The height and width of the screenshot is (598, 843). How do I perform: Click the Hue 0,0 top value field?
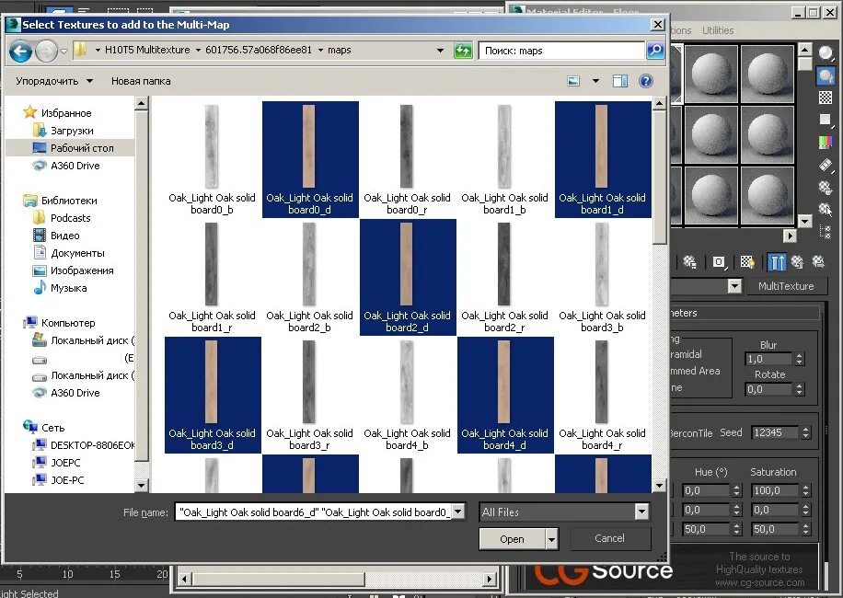706,490
